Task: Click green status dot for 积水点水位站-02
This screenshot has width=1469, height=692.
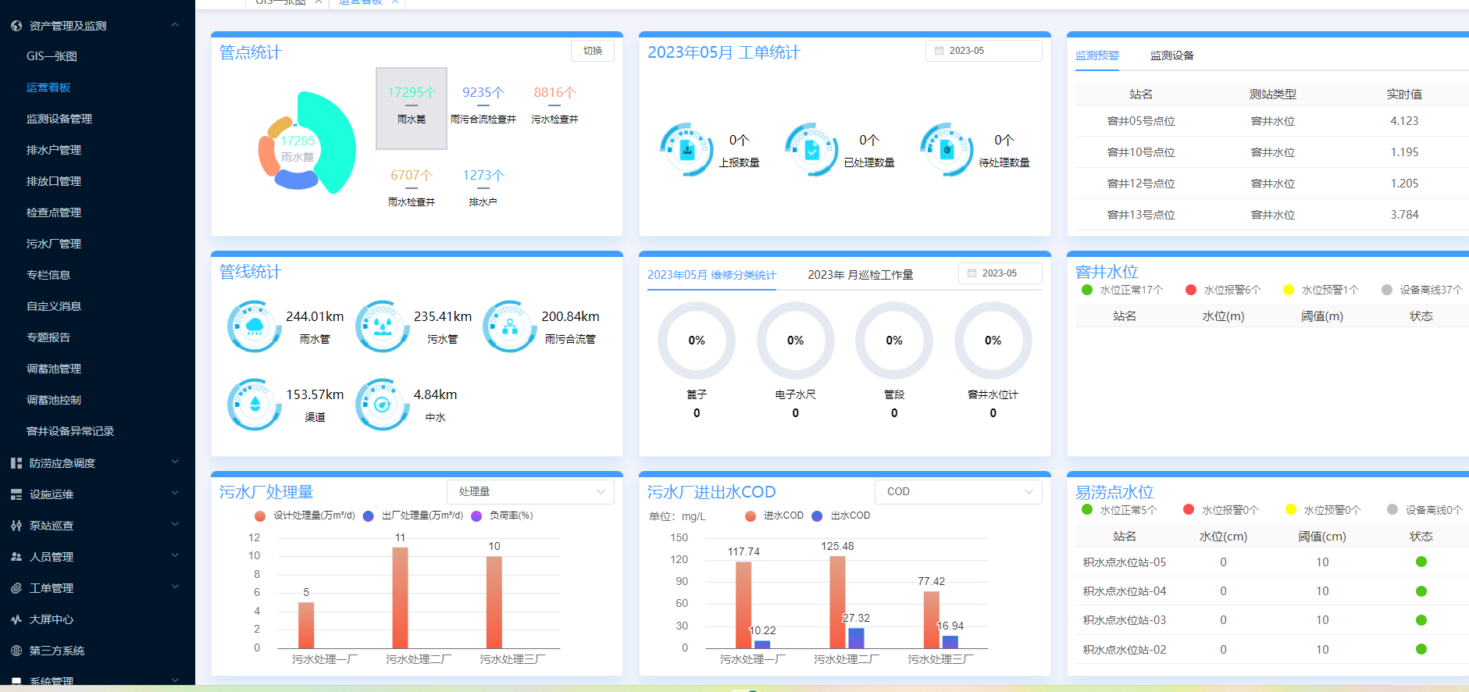Action: click(1421, 649)
